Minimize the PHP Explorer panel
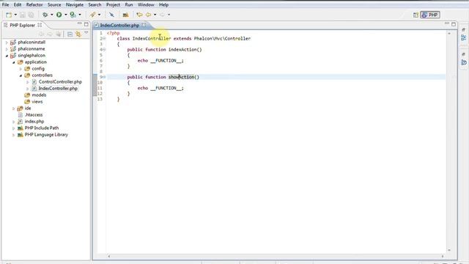The height and width of the screenshot is (264, 469). 79,23
